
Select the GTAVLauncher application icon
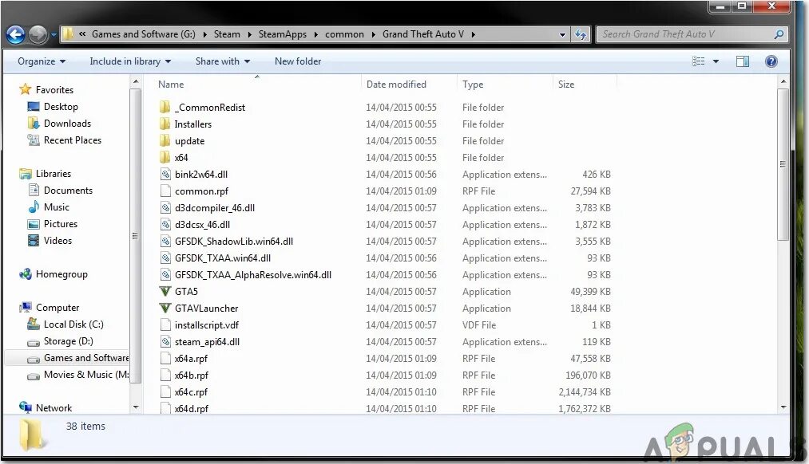click(x=165, y=308)
